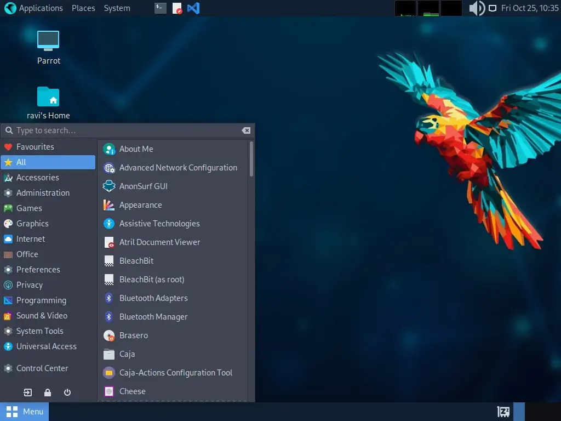Select the Programming category
Viewport: 561px width, 421px height.
[41, 300]
